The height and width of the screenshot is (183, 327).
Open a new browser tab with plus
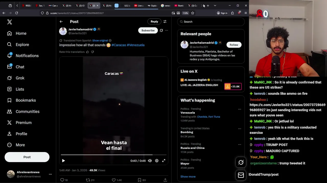(208, 6)
